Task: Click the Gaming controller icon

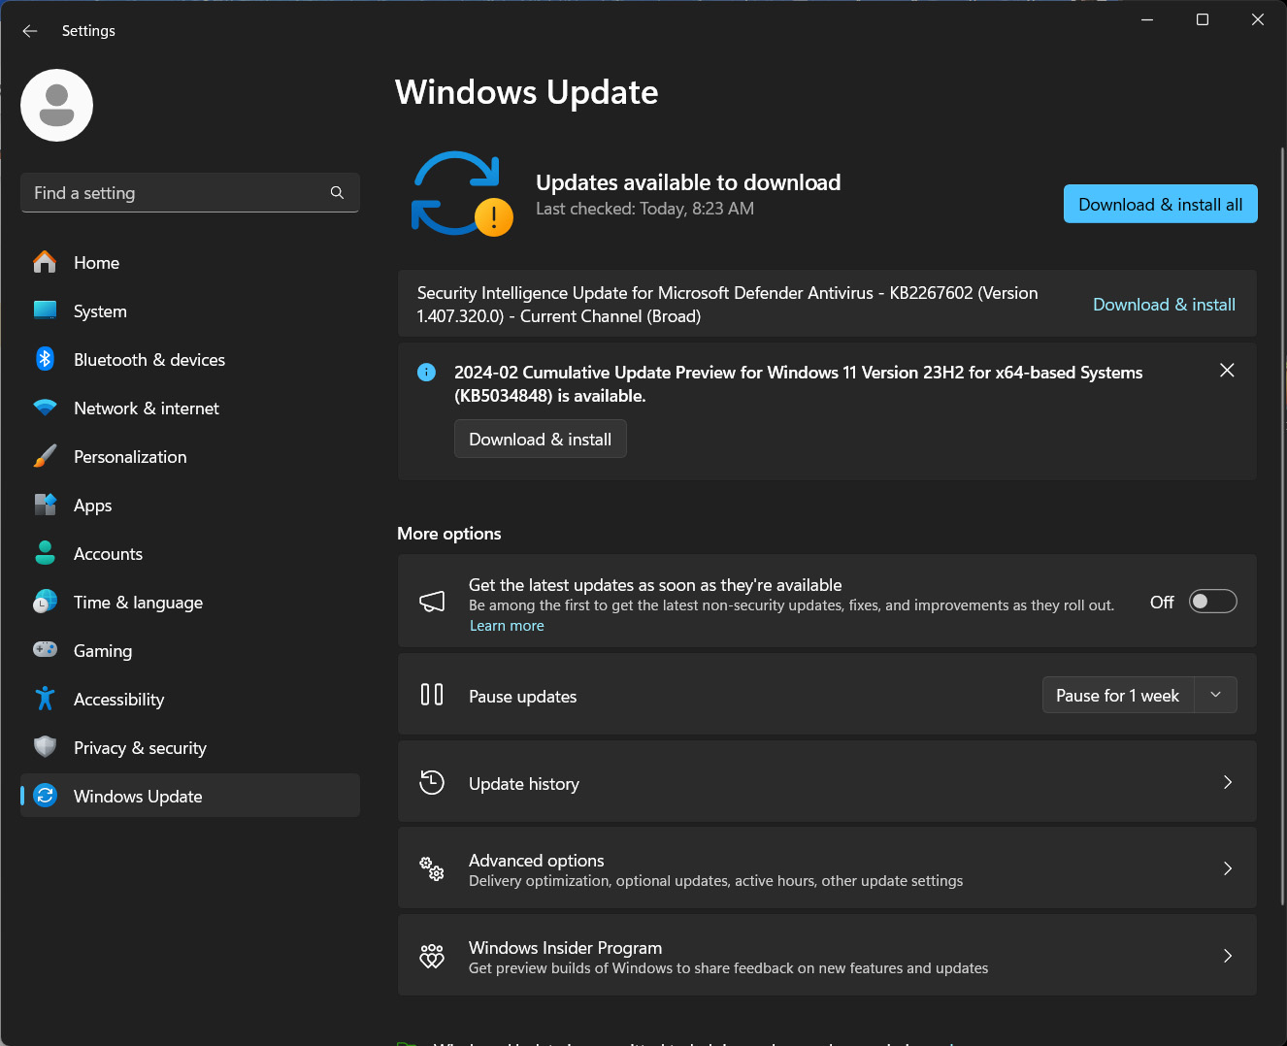Action: pos(45,650)
